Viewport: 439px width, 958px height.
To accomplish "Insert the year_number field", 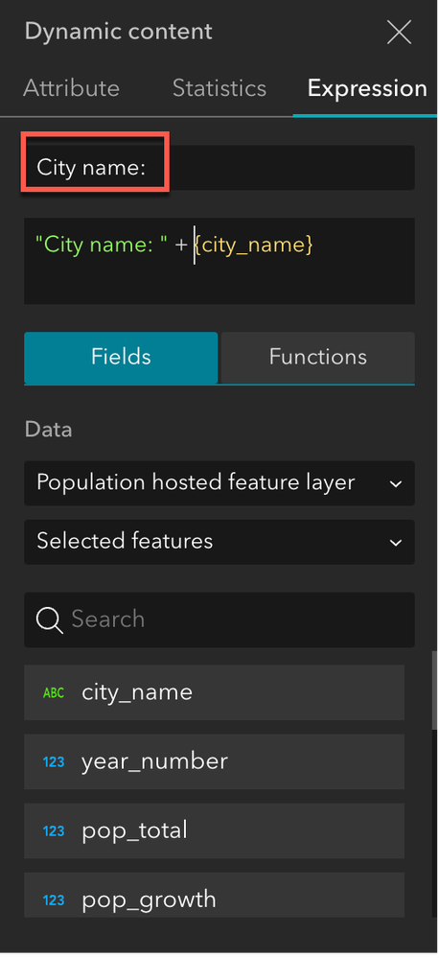I will pyautogui.click(x=215, y=761).
